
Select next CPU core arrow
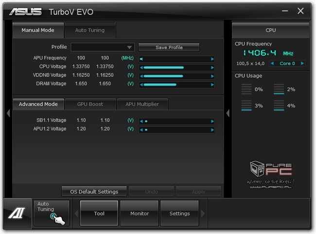302,63
